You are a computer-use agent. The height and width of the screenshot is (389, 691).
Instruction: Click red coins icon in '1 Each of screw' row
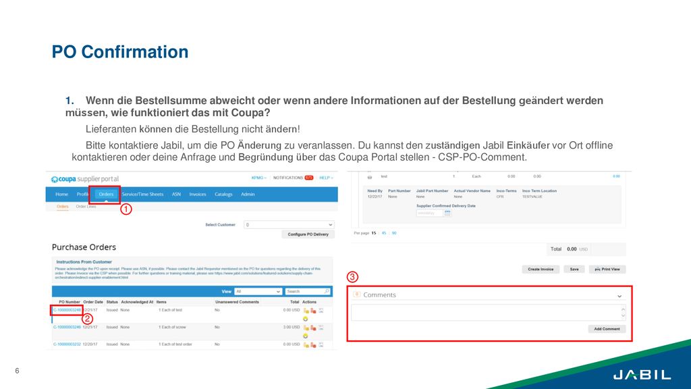313,328
